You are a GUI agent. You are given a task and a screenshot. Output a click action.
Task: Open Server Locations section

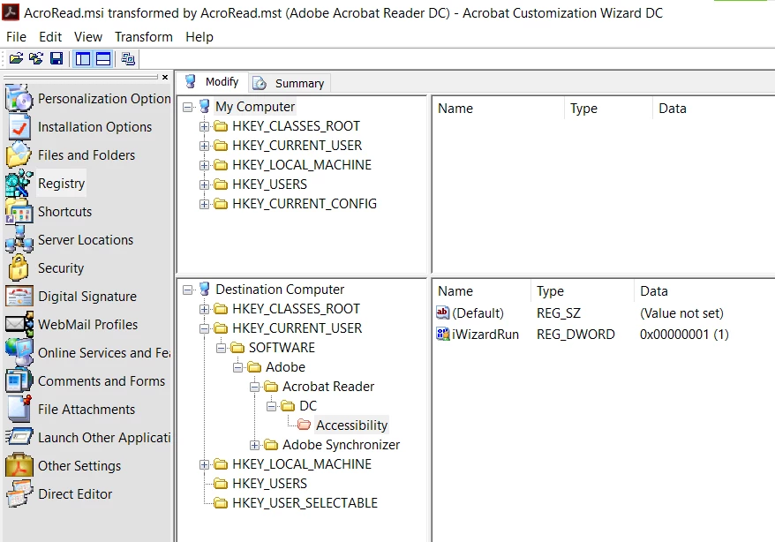[x=70, y=239]
